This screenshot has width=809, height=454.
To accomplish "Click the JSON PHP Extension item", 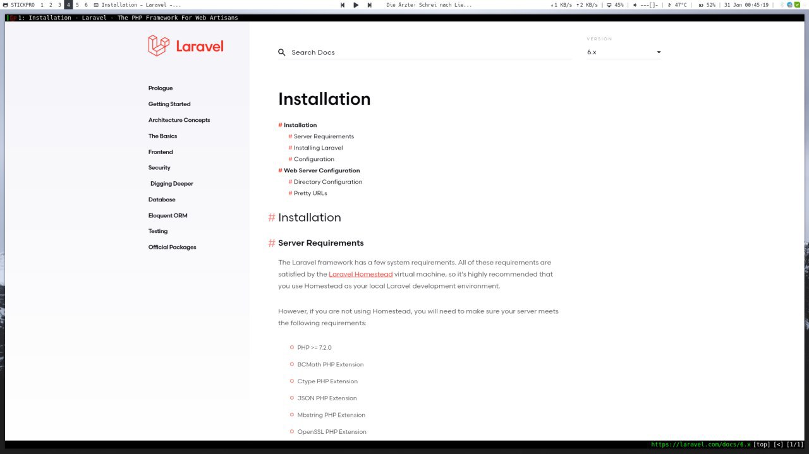I will 327,398.
